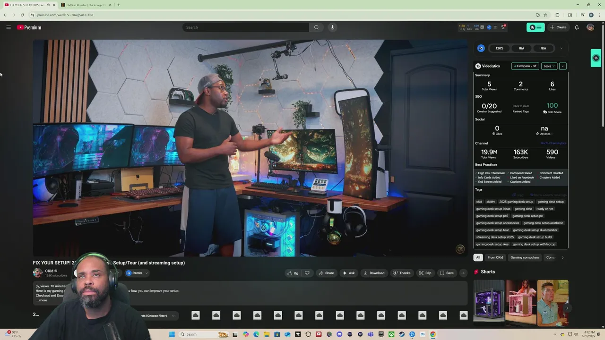Viewport: 605px width, 340px height.
Task: Click the 'streaming desk setup 2025' tag
Action: coord(495,237)
